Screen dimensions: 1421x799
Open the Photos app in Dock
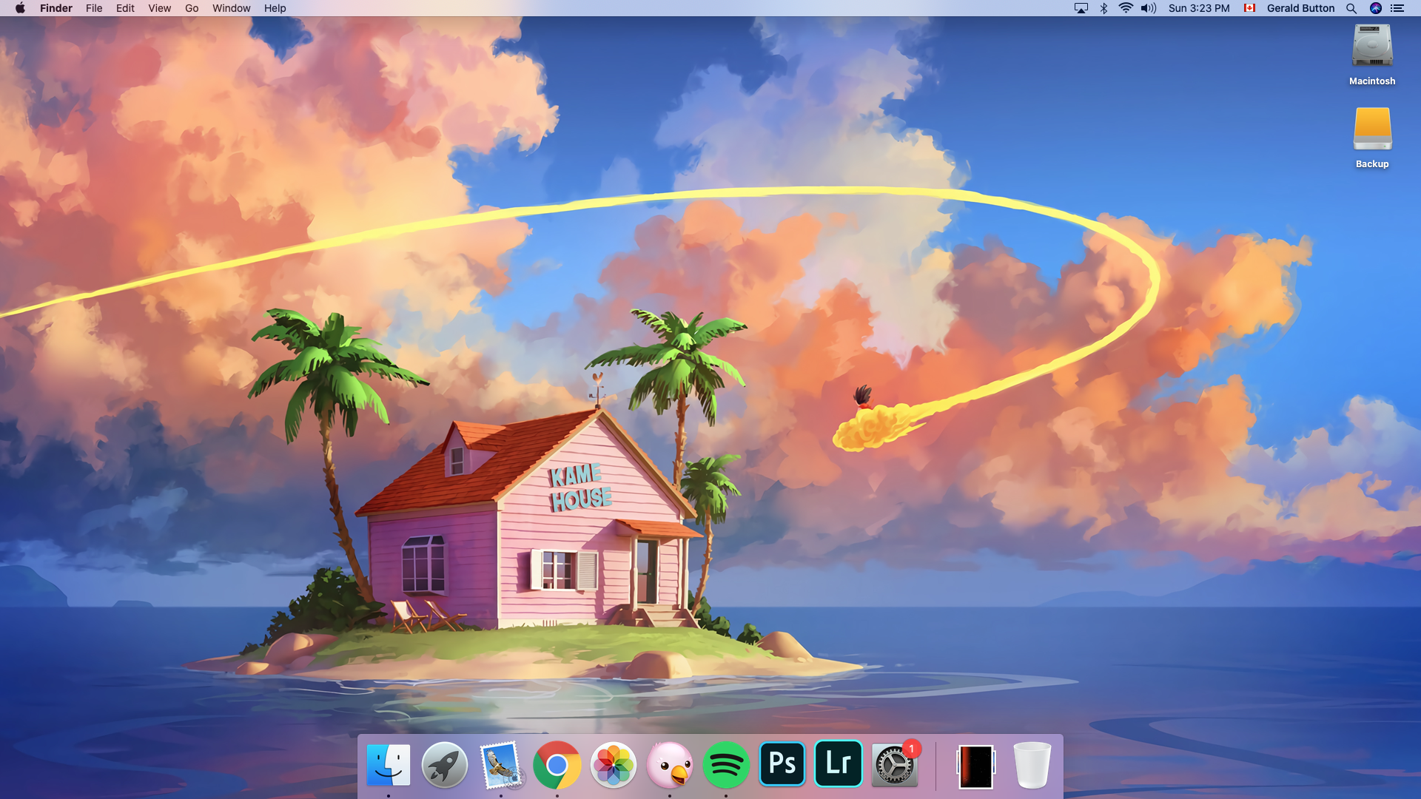pyautogui.click(x=614, y=765)
